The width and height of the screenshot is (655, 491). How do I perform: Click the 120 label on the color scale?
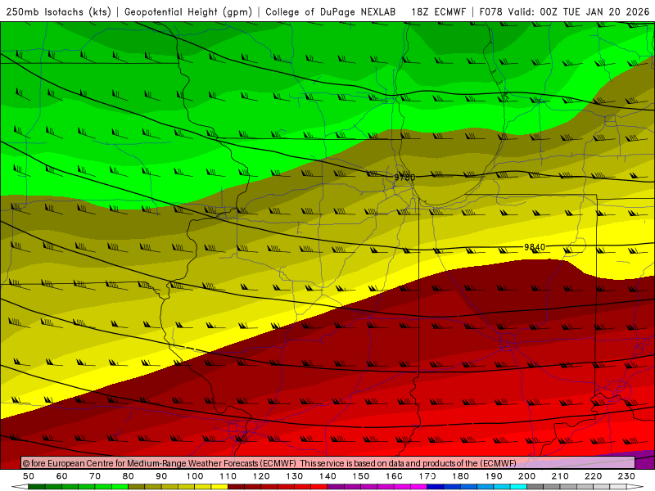point(261,476)
